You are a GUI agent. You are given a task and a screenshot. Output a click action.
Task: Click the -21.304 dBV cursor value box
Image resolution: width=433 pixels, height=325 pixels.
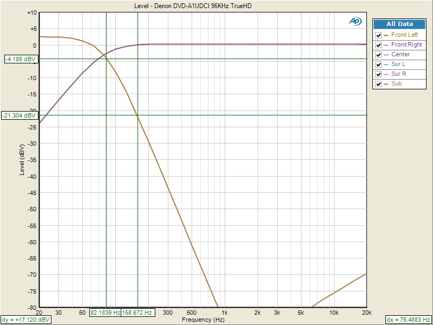pos(19,115)
